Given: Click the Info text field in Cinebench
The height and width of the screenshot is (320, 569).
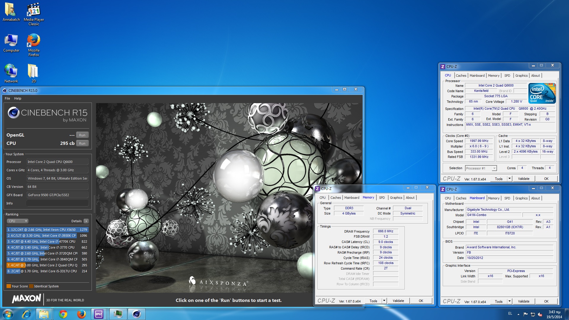Looking at the screenshot, I should click(x=57, y=203).
